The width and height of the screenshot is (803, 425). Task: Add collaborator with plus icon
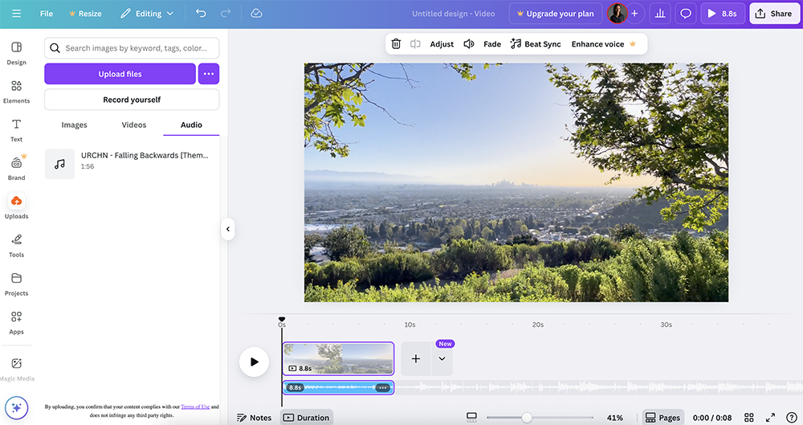[634, 14]
